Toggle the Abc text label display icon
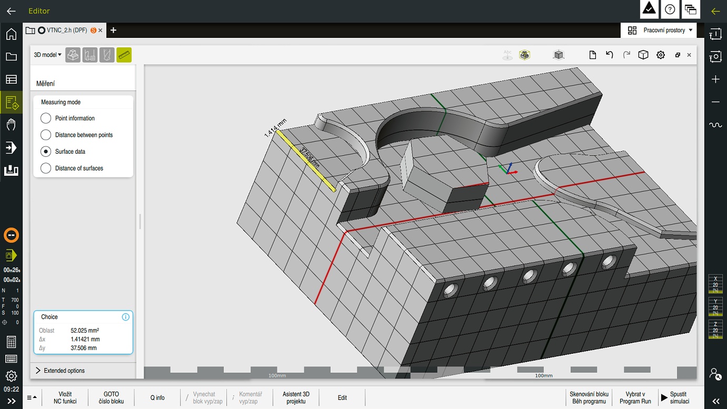This screenshot has width=727, height=409. (x=507, y=55)
